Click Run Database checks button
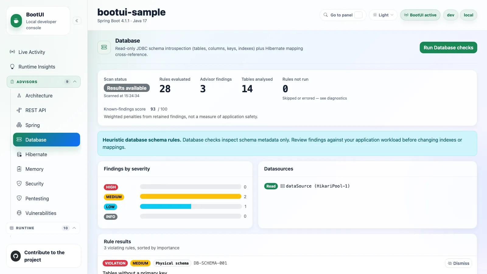Screen dimensions: 487x274 pos(448,47)
